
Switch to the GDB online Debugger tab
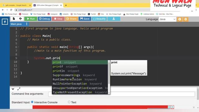coord(48,5)
